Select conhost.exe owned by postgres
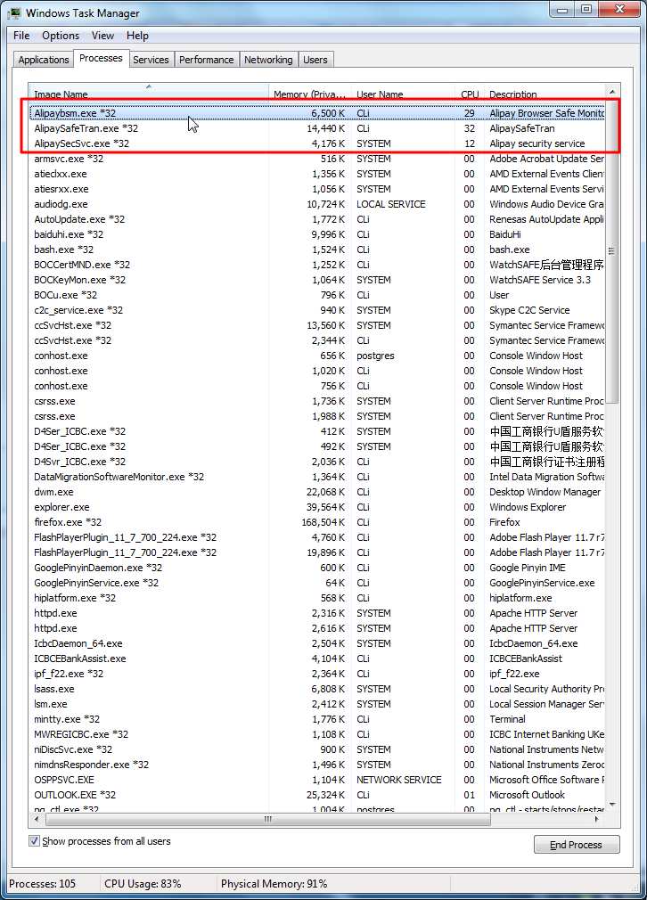This screenshot has width=647, height=900. tap(317, 356)
